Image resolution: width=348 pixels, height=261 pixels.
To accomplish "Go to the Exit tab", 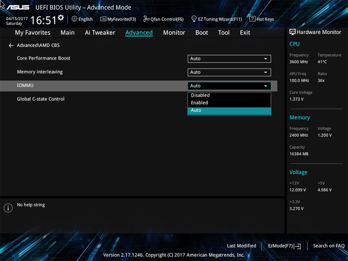I will [245, 33].
